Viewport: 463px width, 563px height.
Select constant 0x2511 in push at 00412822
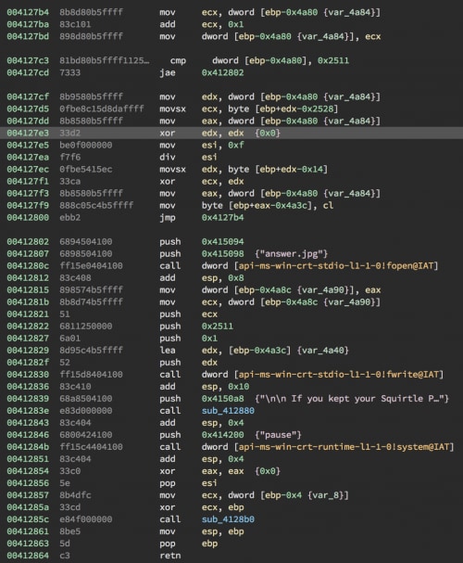(218, 326)
